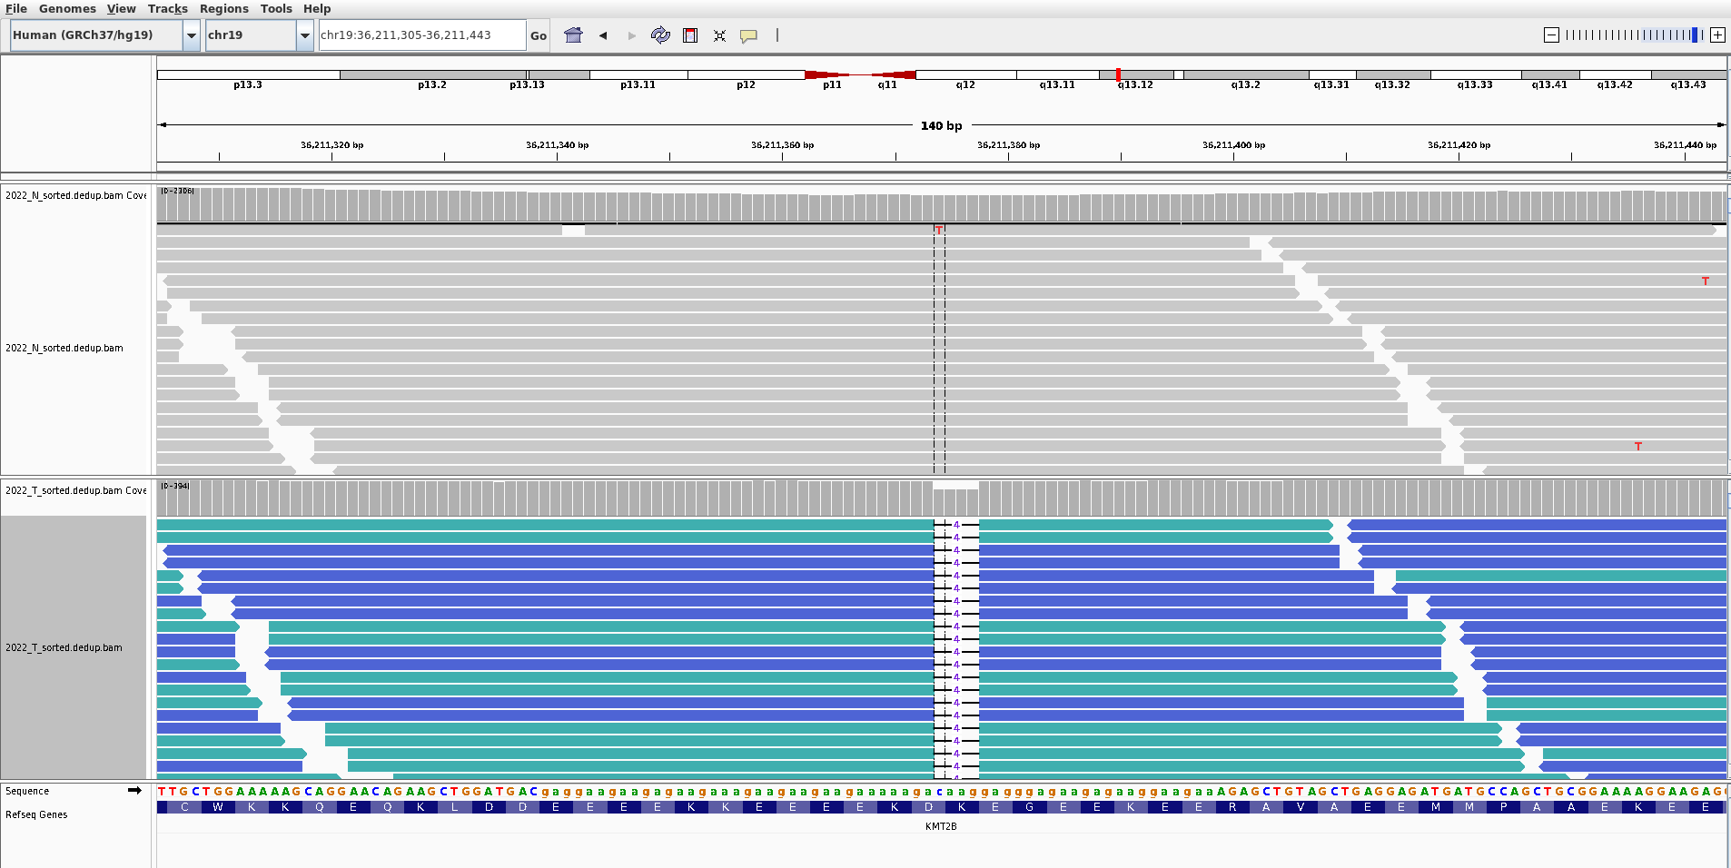
Task: Select the 2022_T_sorted.dedup.bam Coverage track name
Action: [75, 490]
